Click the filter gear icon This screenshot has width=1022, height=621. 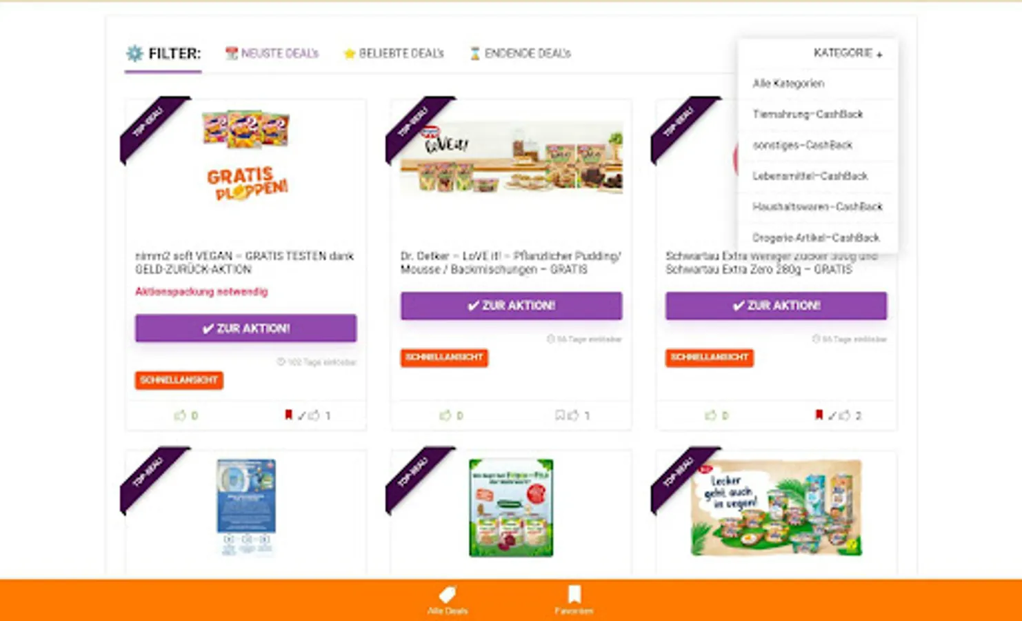[134, 53]
